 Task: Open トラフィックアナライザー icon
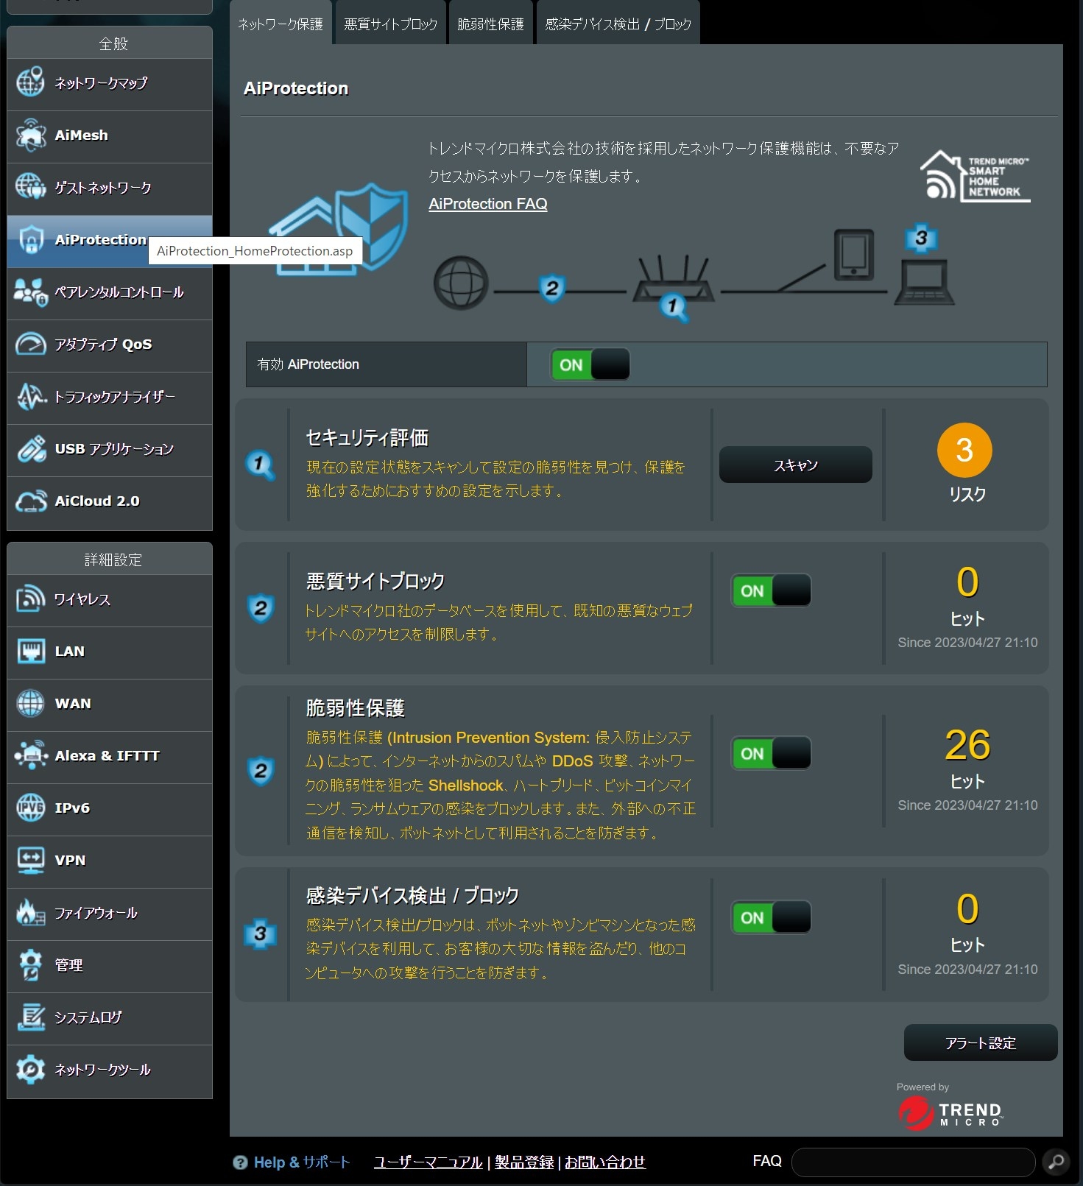[30, 397]
